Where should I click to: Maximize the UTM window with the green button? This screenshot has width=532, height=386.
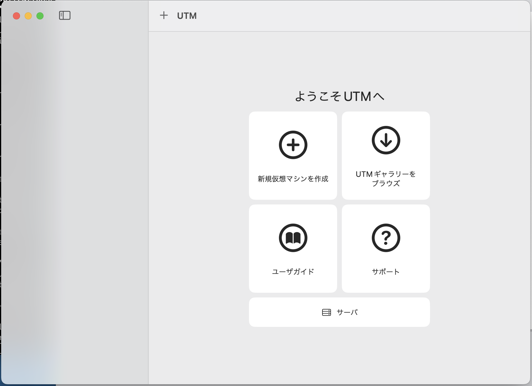coord(40,16)
